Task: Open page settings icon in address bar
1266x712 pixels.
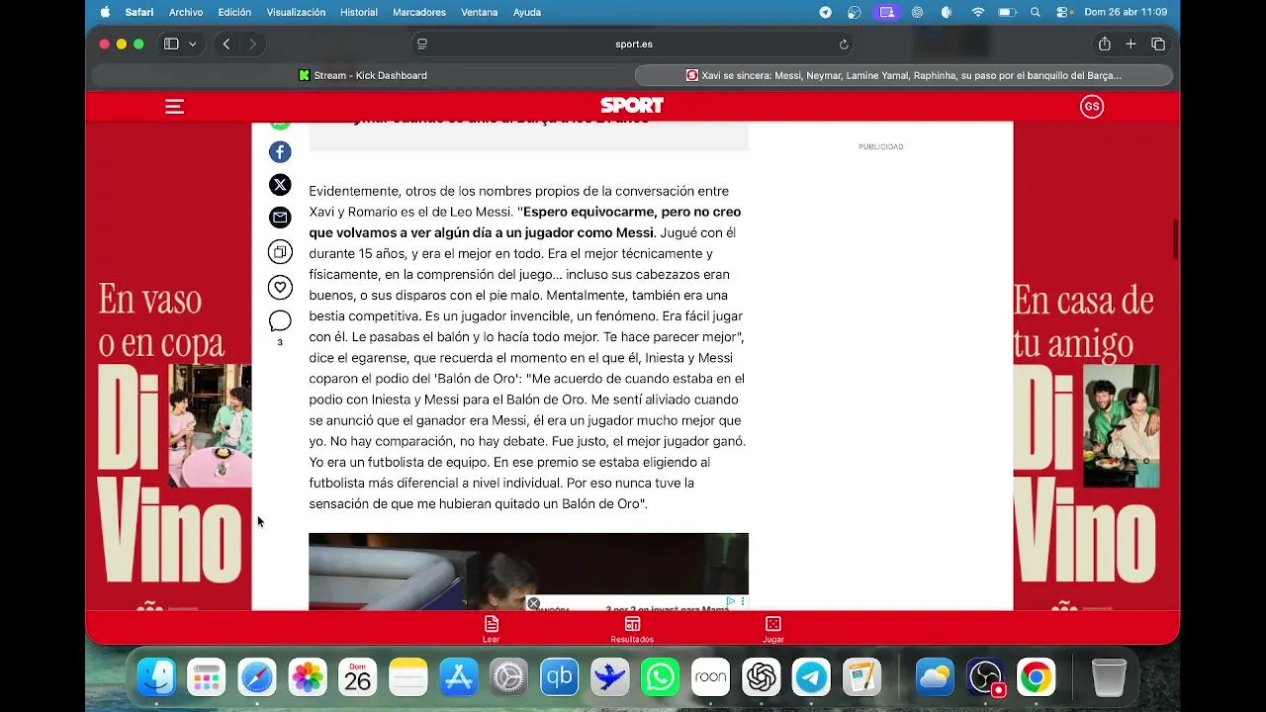Action: click(422, 44)
